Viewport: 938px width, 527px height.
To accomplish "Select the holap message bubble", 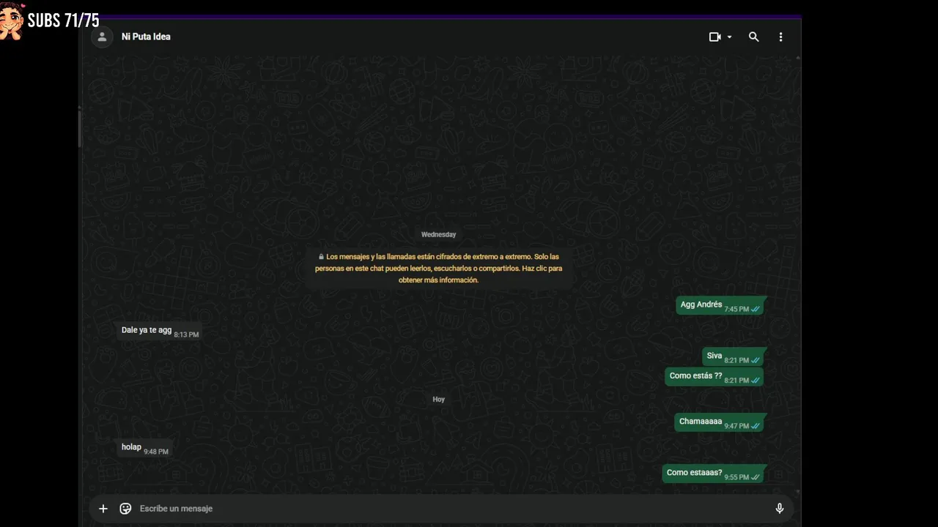I will [144, 449].
